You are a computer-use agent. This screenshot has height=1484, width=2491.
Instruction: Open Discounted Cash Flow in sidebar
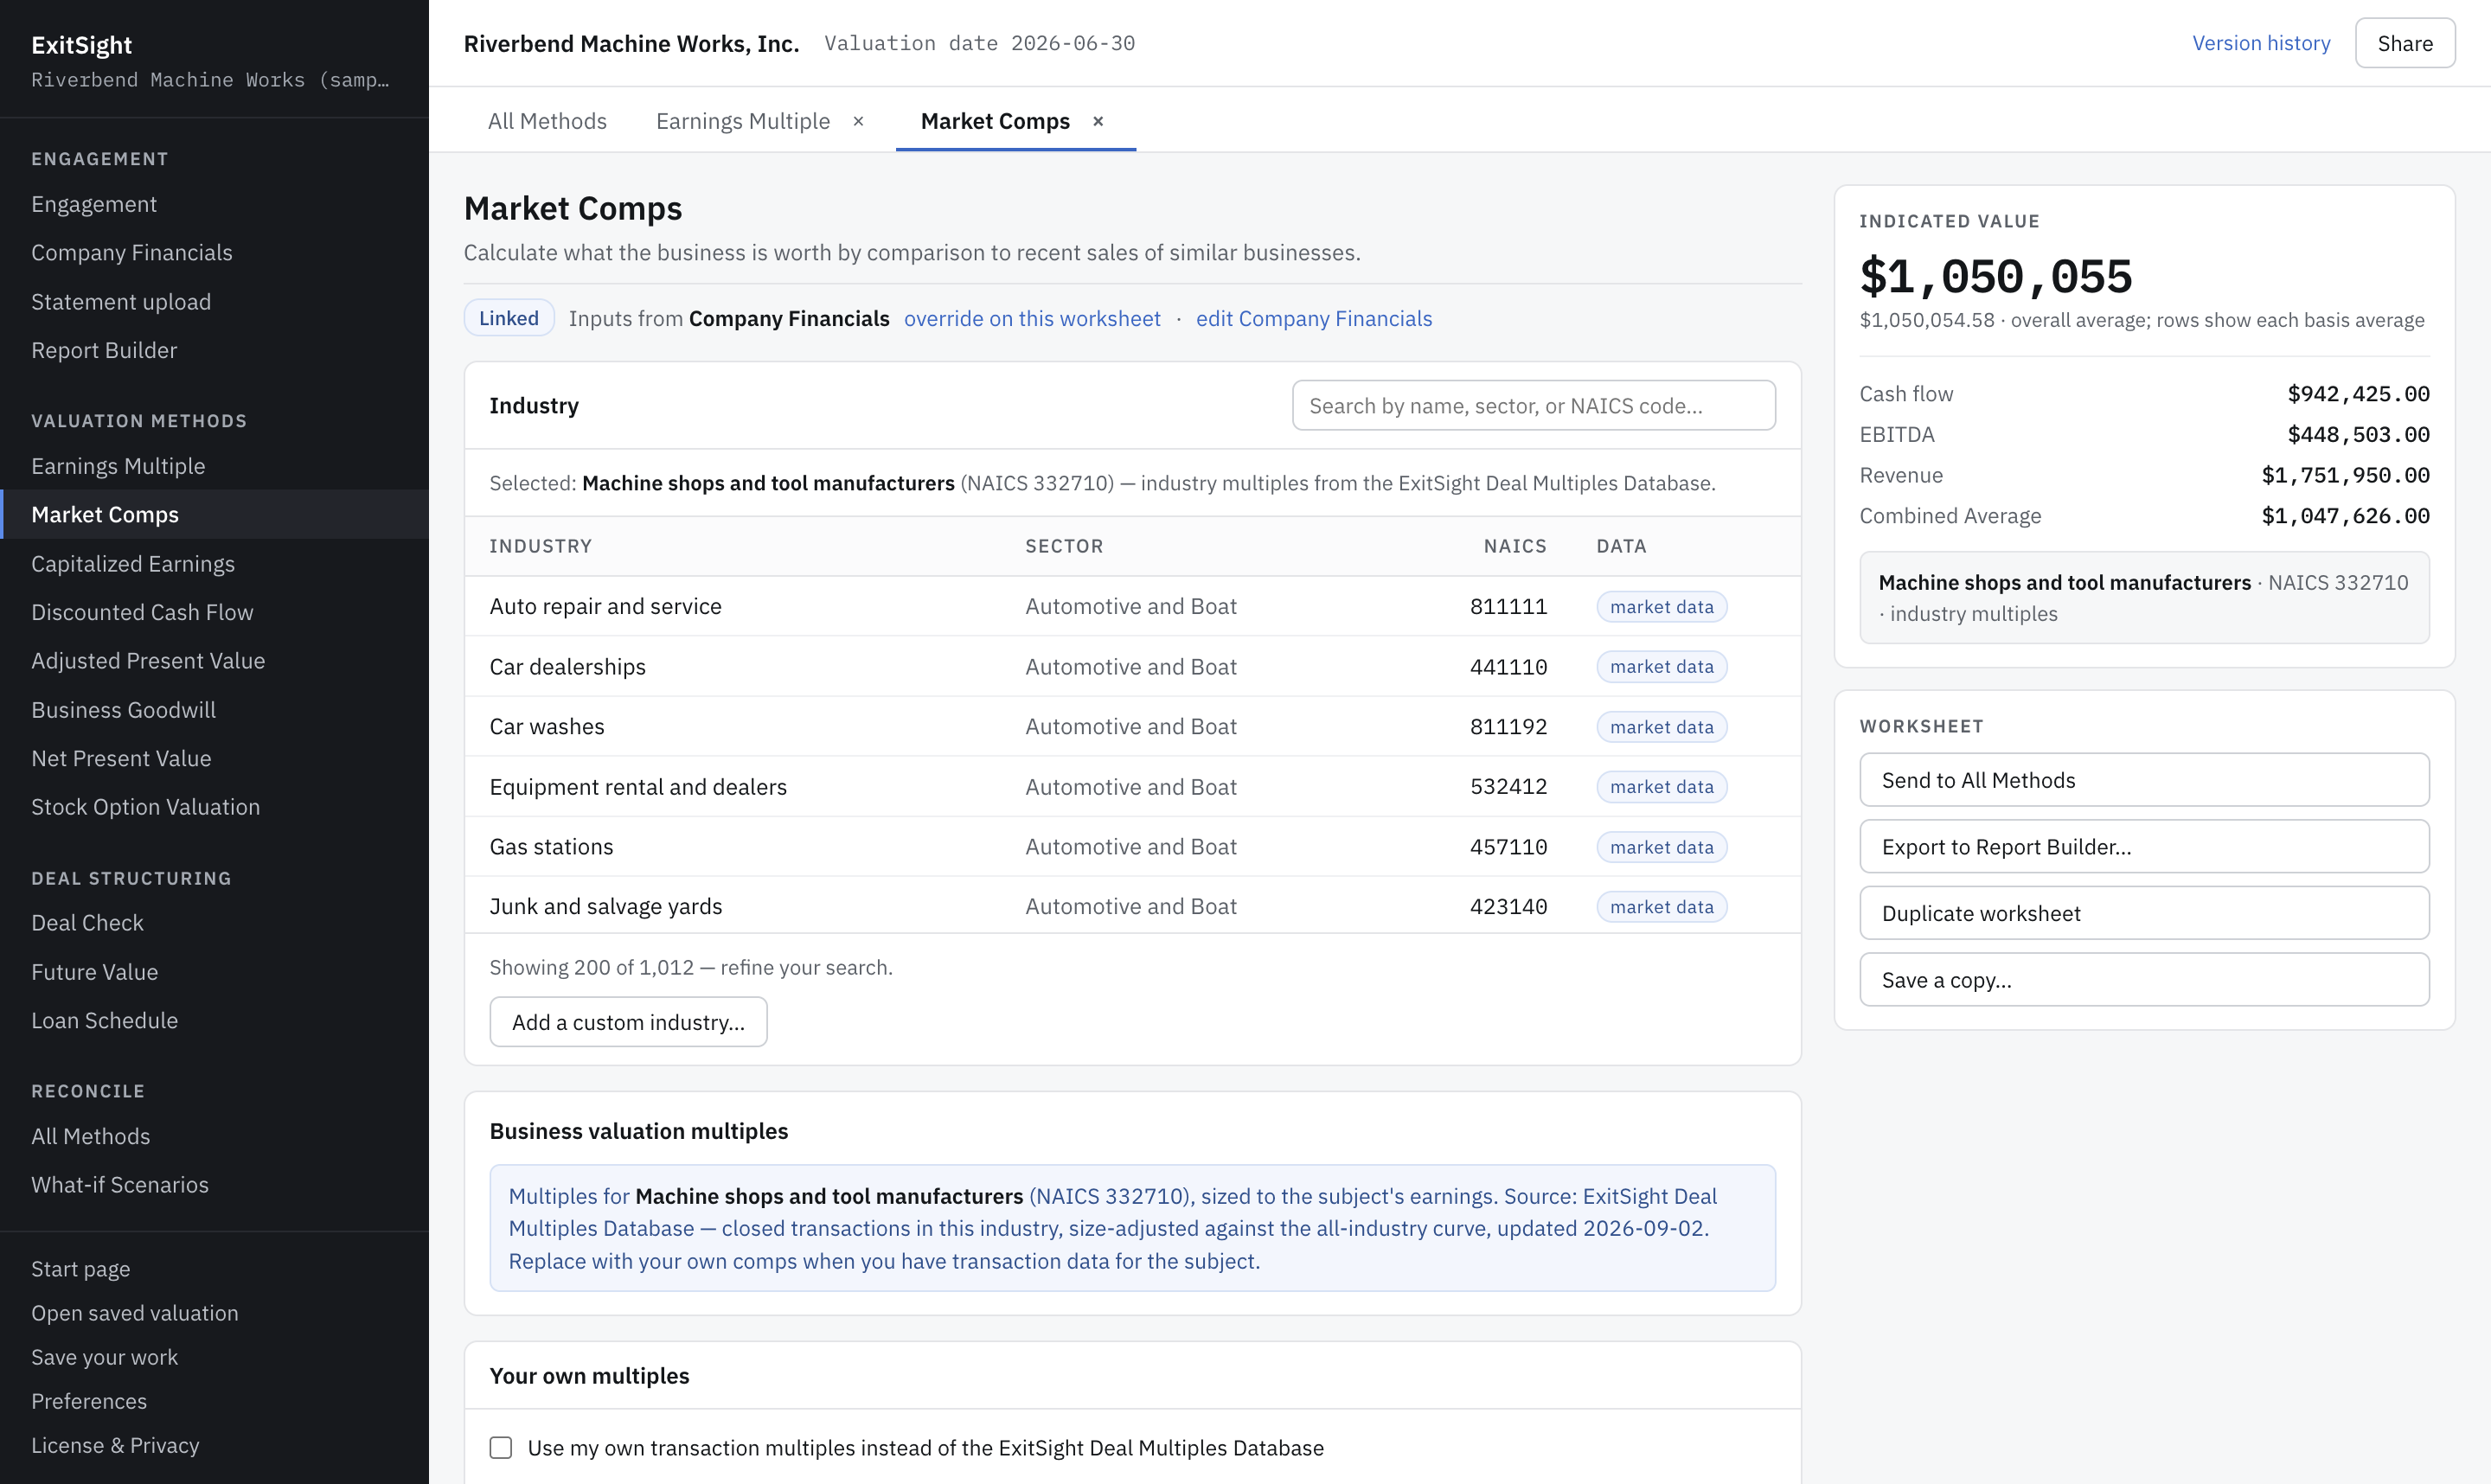tap(142, 612)
